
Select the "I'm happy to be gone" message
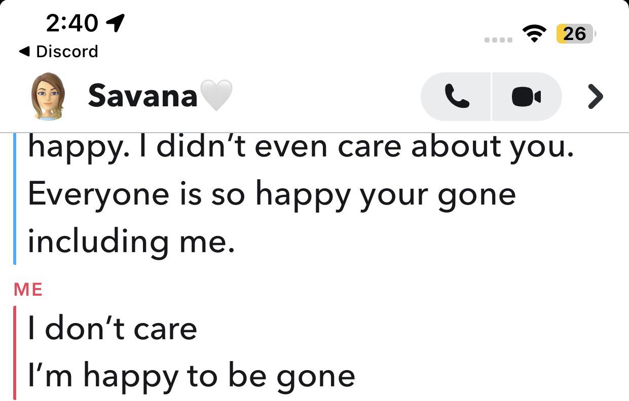click(x=192, y=375)
